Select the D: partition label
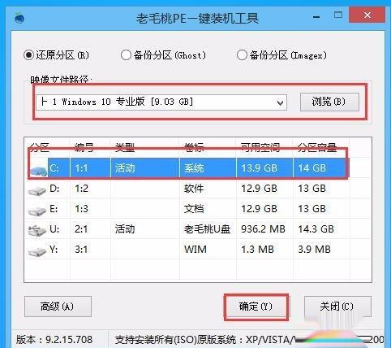This screenshot has height=348, width=391. point(54,189)
